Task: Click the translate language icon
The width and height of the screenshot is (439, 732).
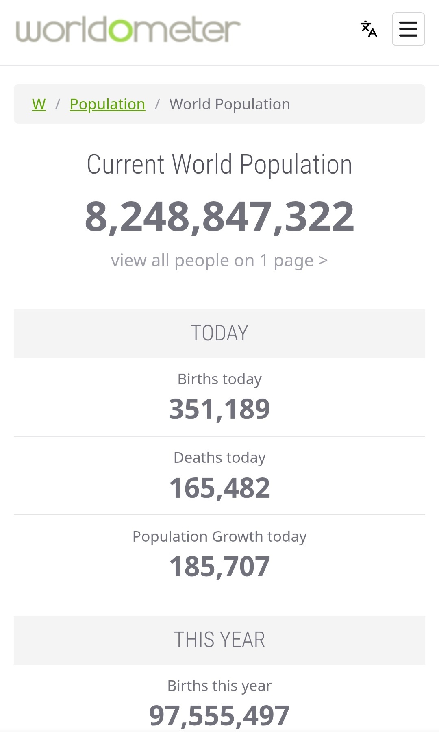Action: pos(369,29)
